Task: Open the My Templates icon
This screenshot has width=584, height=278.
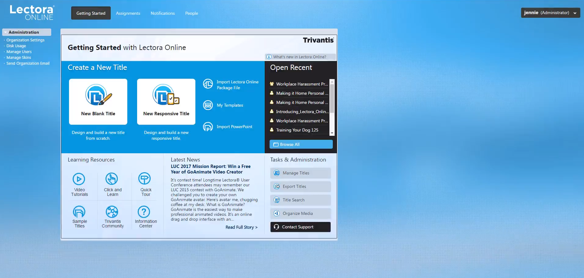Action: coord(208,105)
